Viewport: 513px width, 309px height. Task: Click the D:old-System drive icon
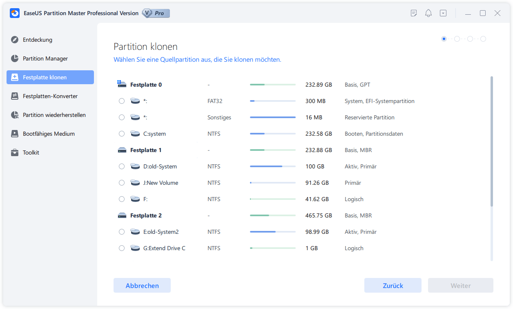point(135,166)
